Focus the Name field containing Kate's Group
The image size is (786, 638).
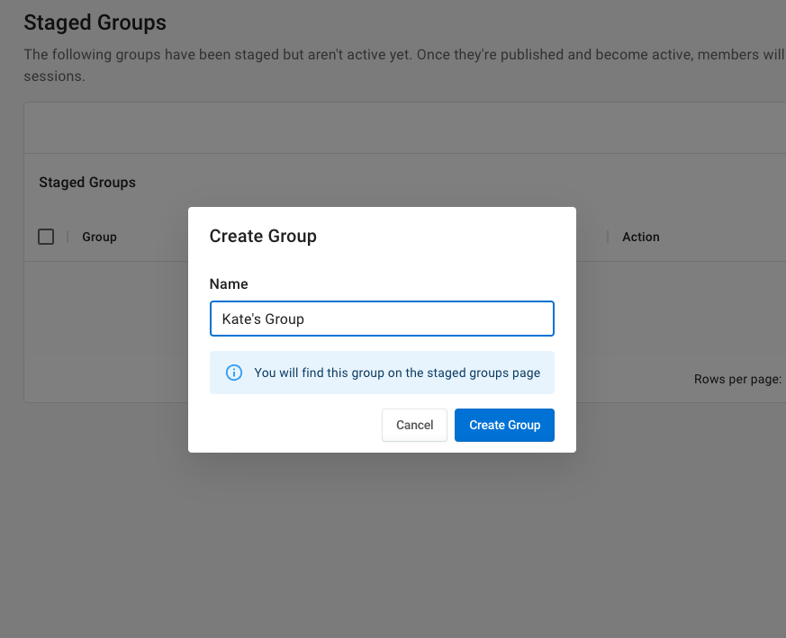(x=382, y=319)
